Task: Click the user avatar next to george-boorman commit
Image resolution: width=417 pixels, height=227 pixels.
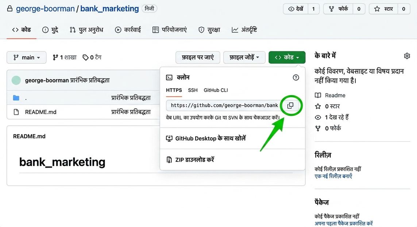Action: pos(16,80)
